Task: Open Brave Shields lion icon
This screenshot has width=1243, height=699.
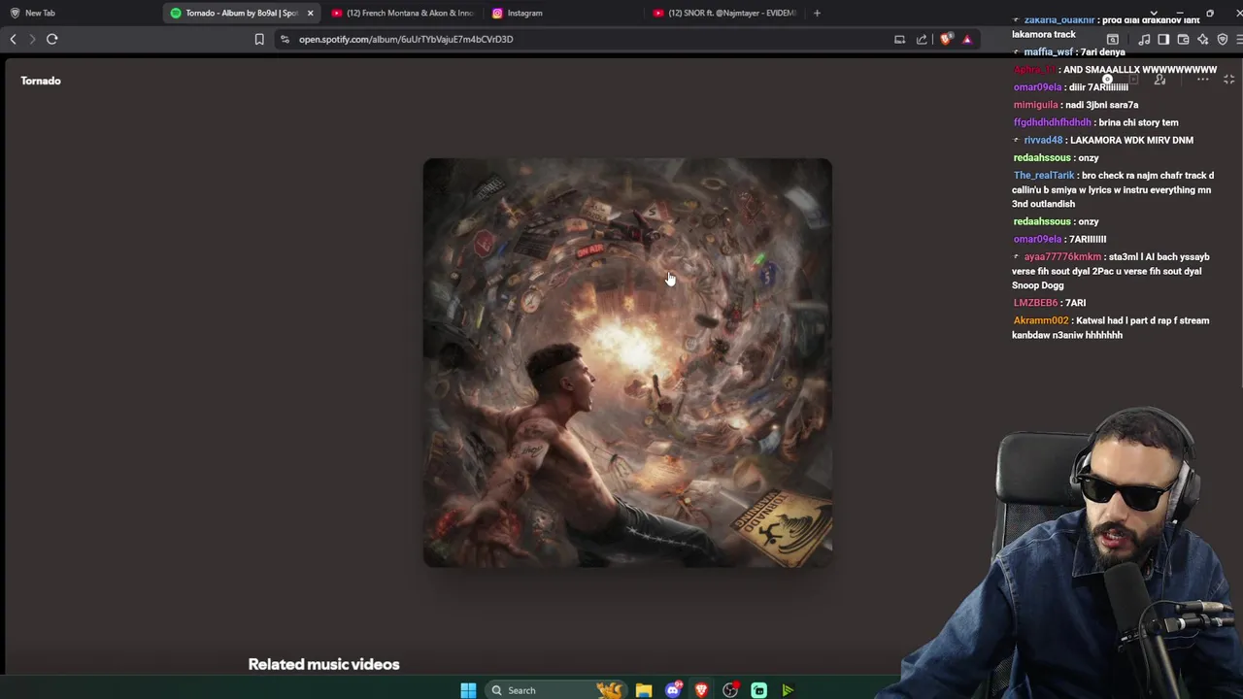Action: click(946, 39)
